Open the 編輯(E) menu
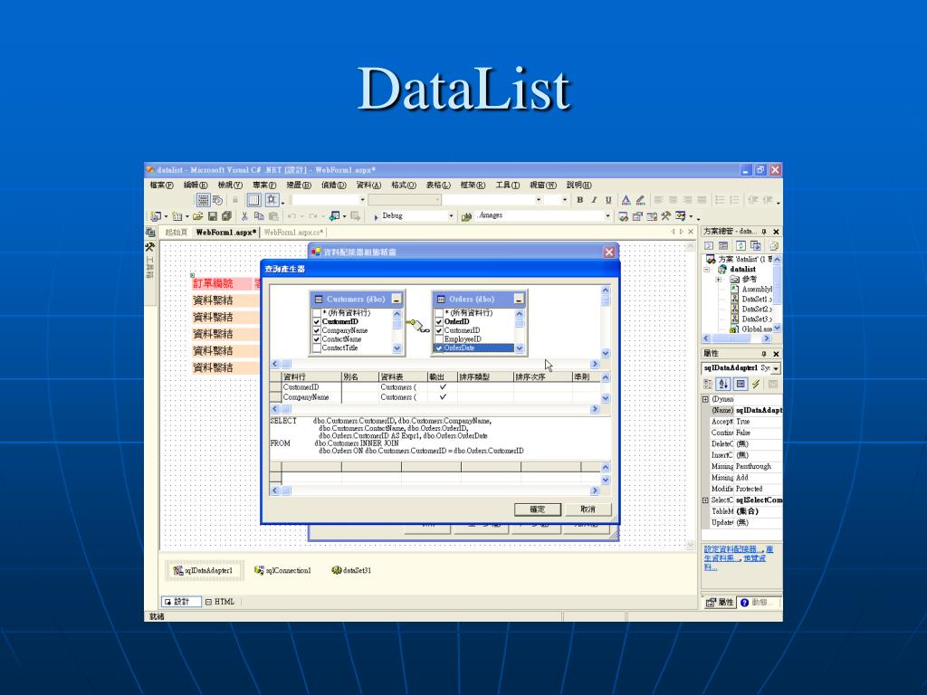The height and width of the screenshot is (695, 927). pos(196,185)
